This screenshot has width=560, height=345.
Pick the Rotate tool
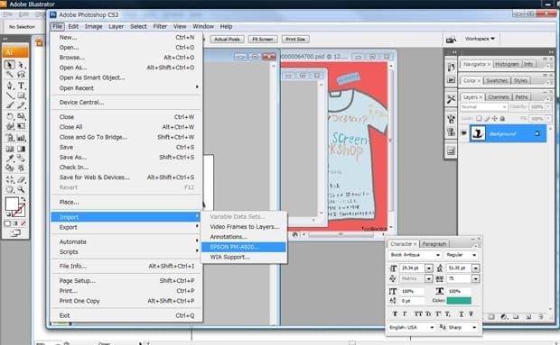point(10,116)
